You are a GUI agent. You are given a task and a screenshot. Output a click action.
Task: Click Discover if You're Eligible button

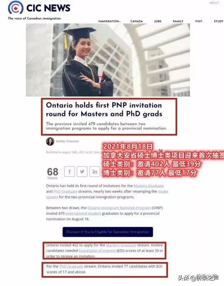coord(108,232)
